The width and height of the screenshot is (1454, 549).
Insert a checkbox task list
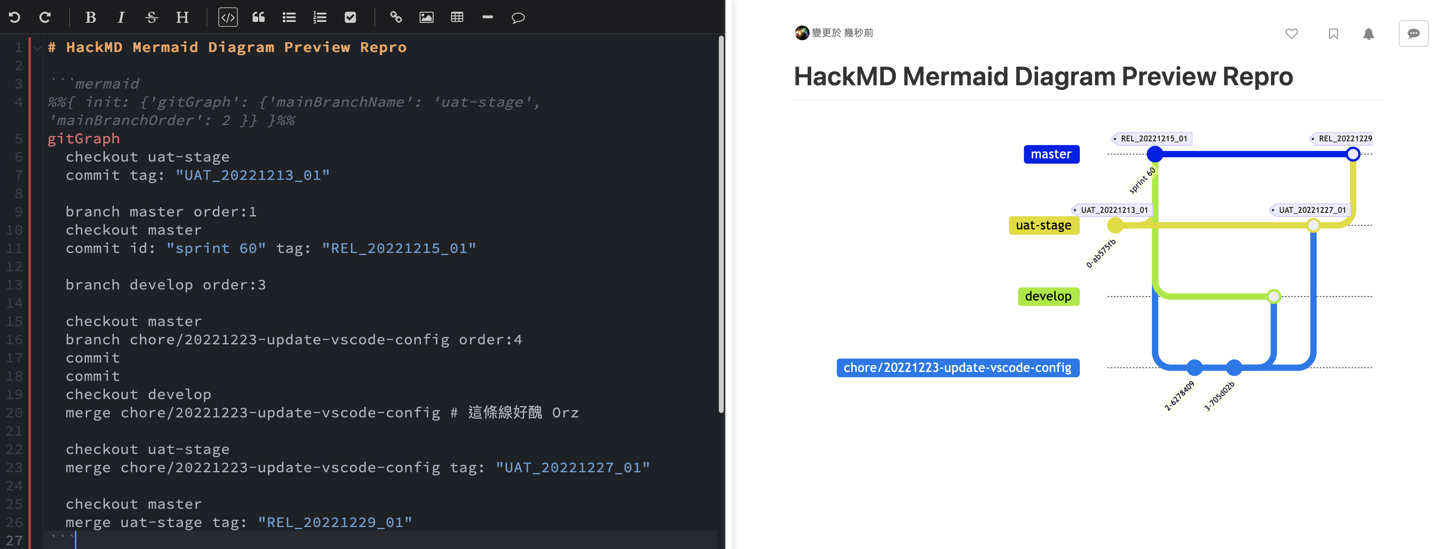(350, 17)
